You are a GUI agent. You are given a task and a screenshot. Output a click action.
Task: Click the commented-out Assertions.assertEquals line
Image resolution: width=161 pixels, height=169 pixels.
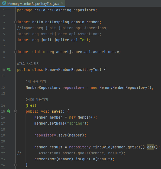click(x=82, y=153)
